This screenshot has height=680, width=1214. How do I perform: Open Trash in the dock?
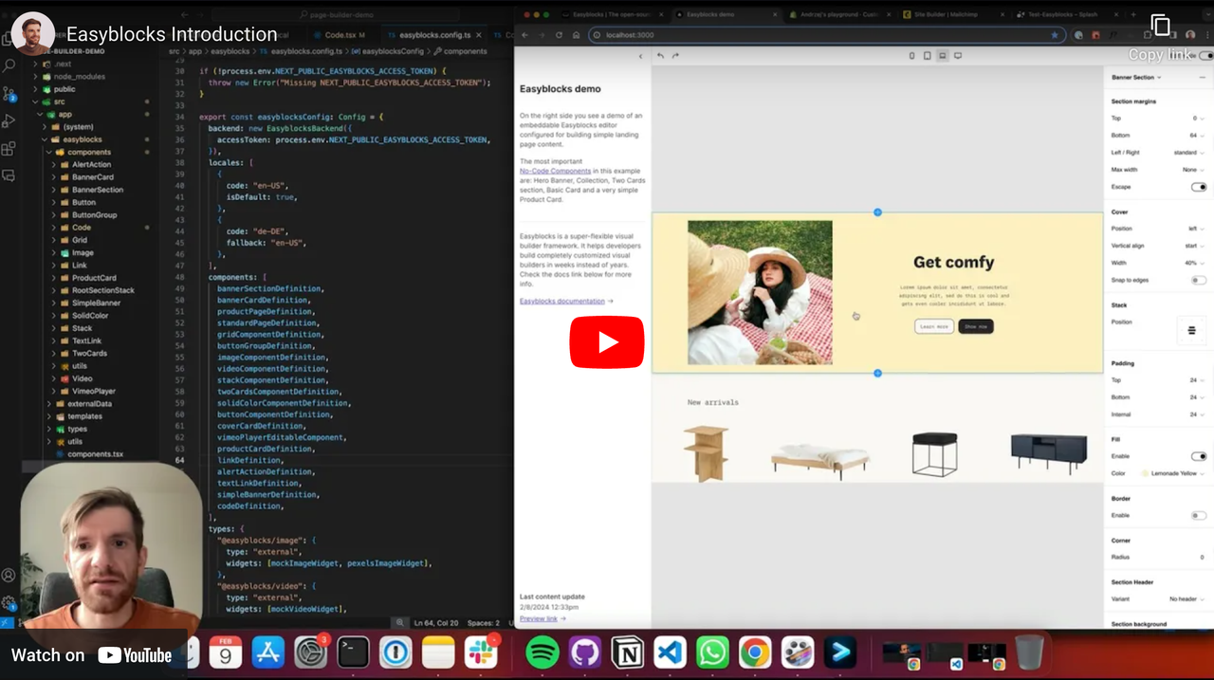(1029, 652)
